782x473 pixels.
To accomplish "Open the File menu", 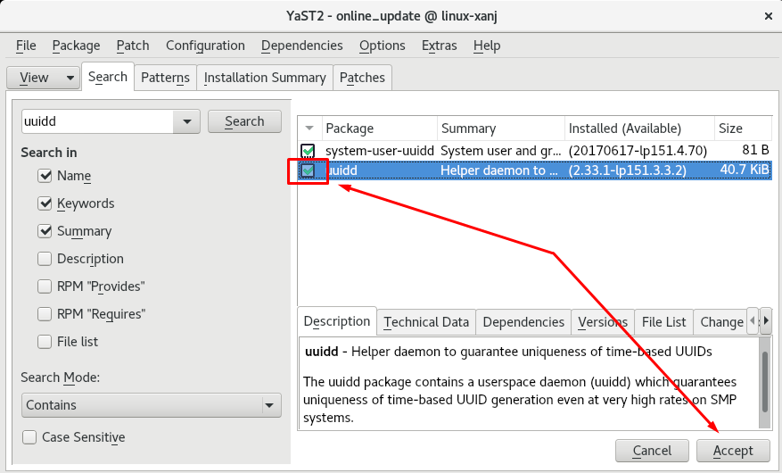I will tap(26, 46).
